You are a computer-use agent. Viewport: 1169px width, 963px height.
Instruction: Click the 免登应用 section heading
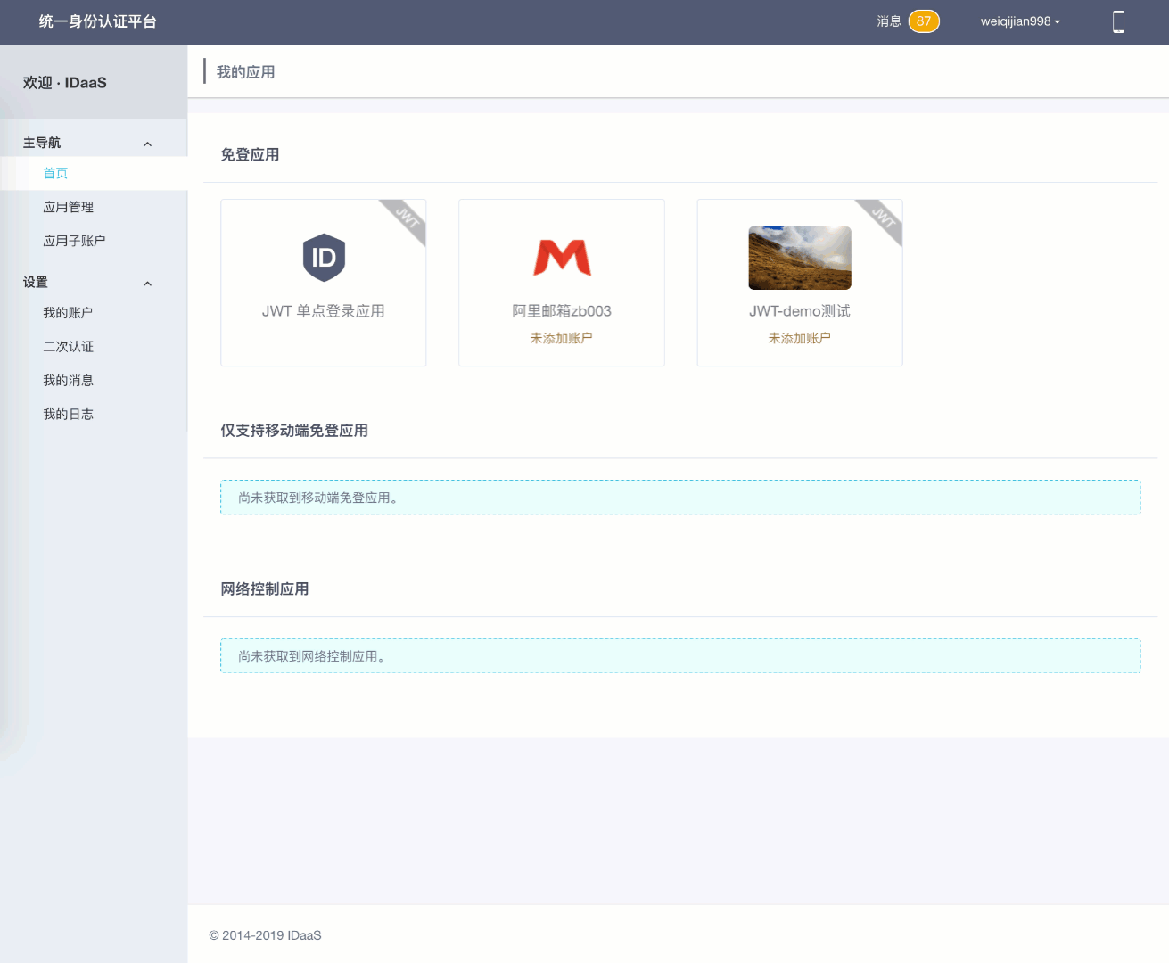[x=251, y=155]
